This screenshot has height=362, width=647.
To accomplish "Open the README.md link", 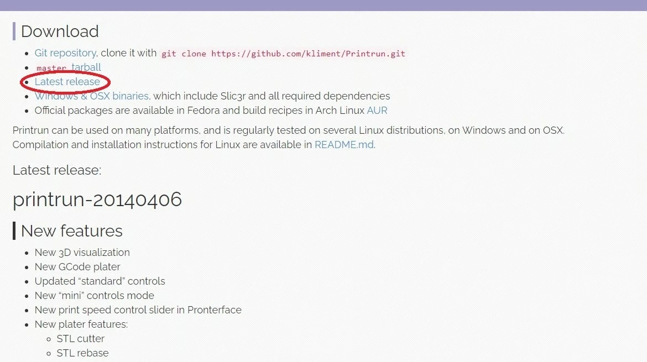I will pyautogui.click(x=344, y=145).
